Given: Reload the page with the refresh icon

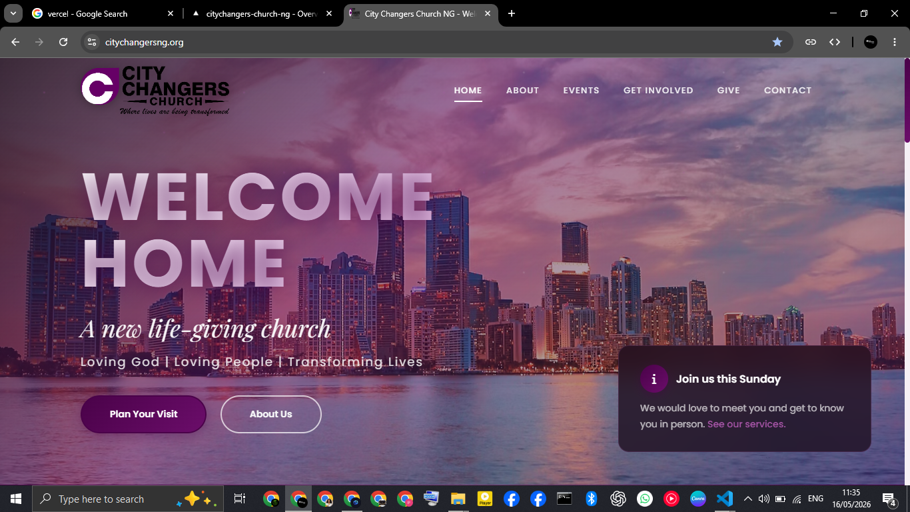Looking at the screenshot, I should pyautogui.click(x=63, y=42).
